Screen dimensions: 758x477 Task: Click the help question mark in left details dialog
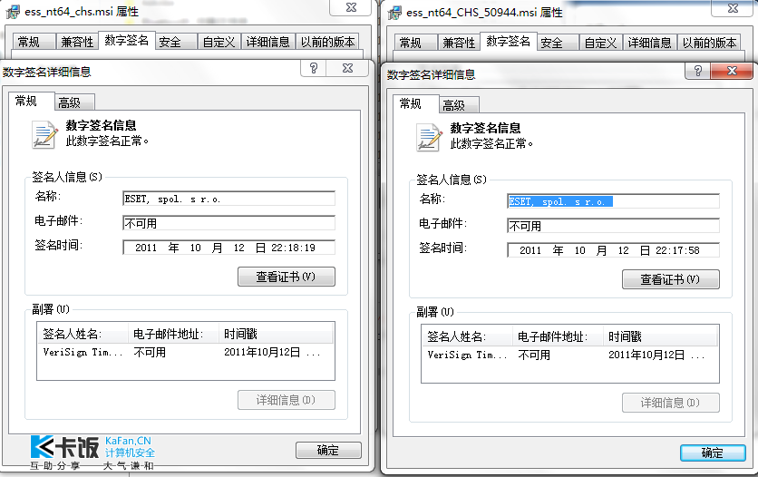(314, 68)
